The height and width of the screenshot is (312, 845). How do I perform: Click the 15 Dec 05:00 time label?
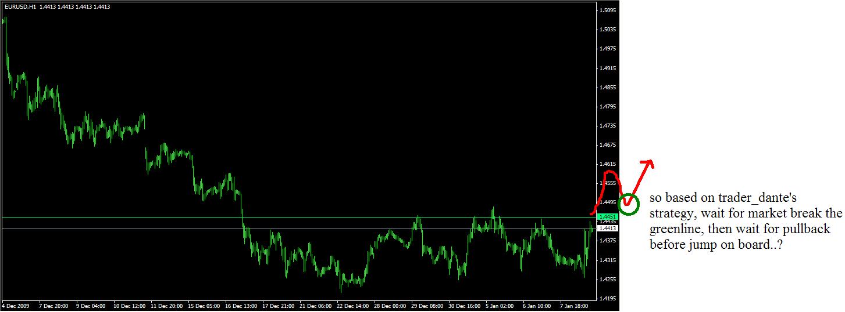[204, 306]
